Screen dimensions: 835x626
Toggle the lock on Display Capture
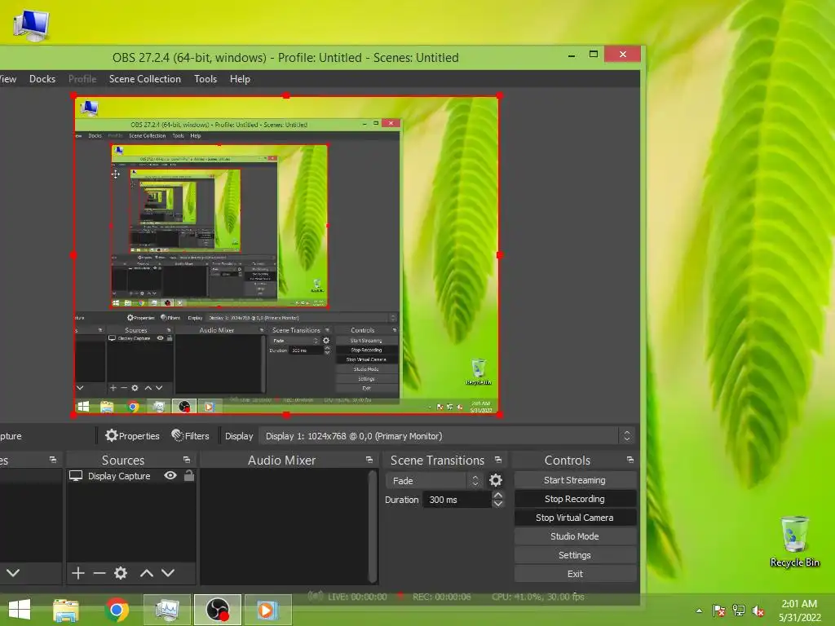[x=189, y=475]
